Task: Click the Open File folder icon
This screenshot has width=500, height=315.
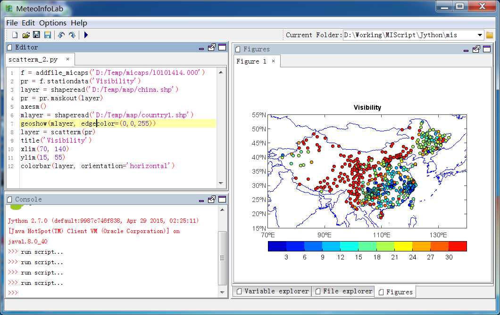Action: pos(26,35)
